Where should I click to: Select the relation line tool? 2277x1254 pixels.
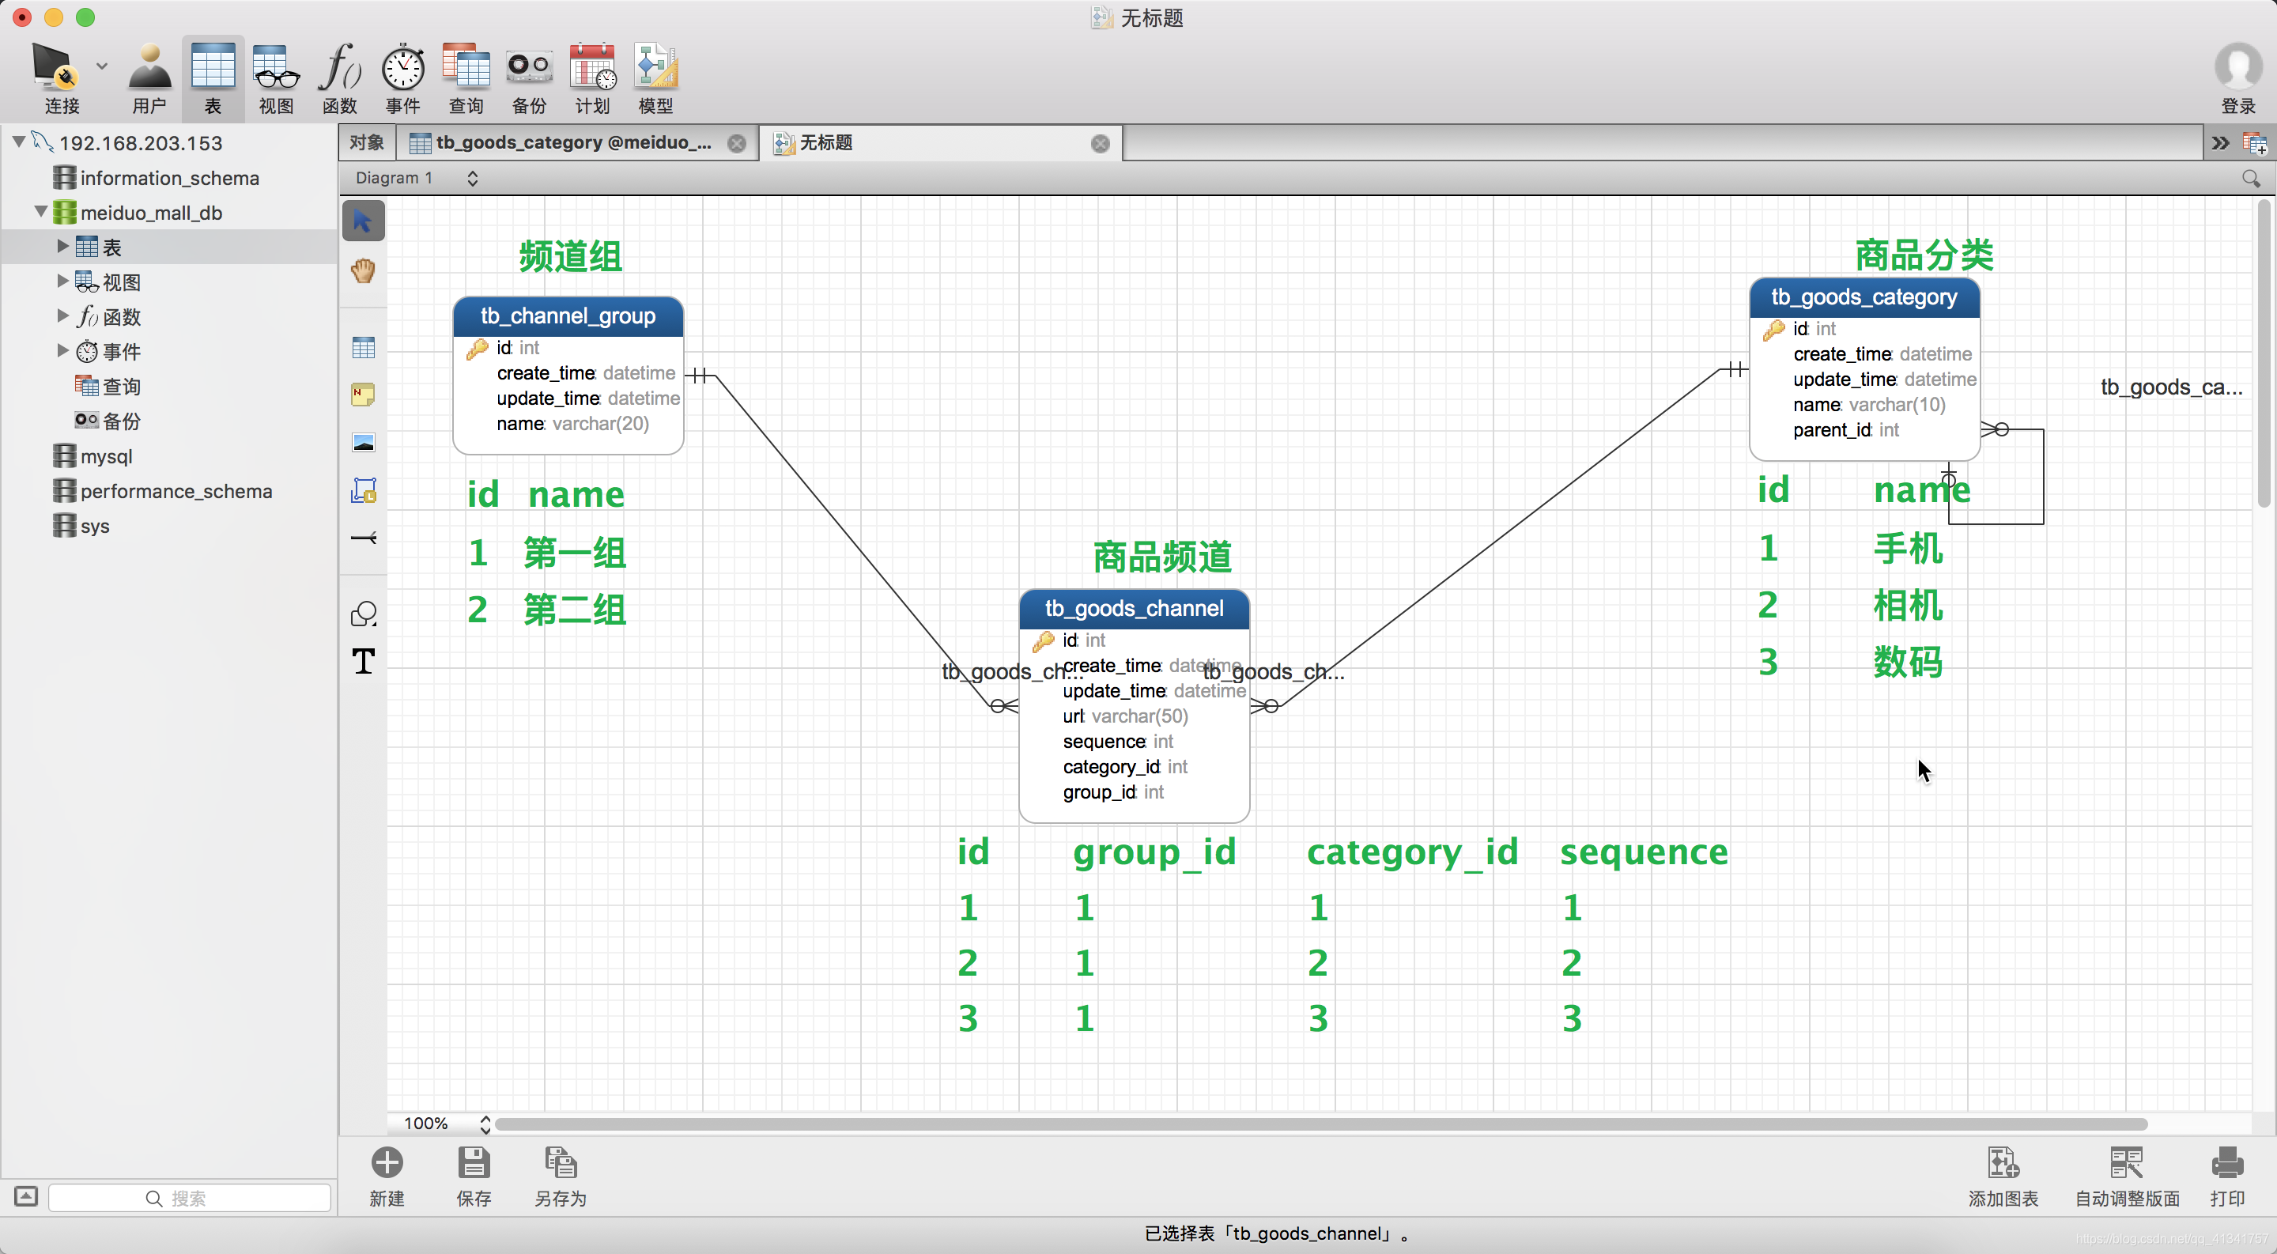coord(364,538)
